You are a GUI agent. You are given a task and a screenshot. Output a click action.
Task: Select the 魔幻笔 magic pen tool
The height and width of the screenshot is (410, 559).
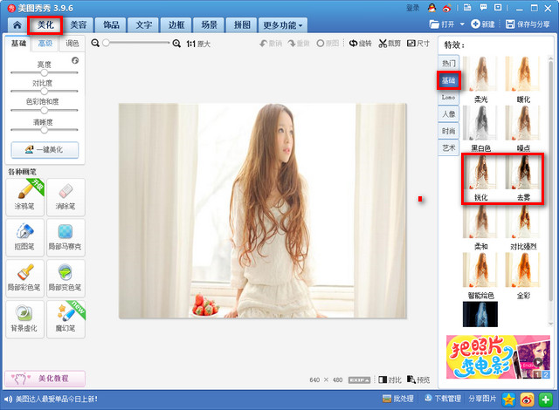pos(66,318)
